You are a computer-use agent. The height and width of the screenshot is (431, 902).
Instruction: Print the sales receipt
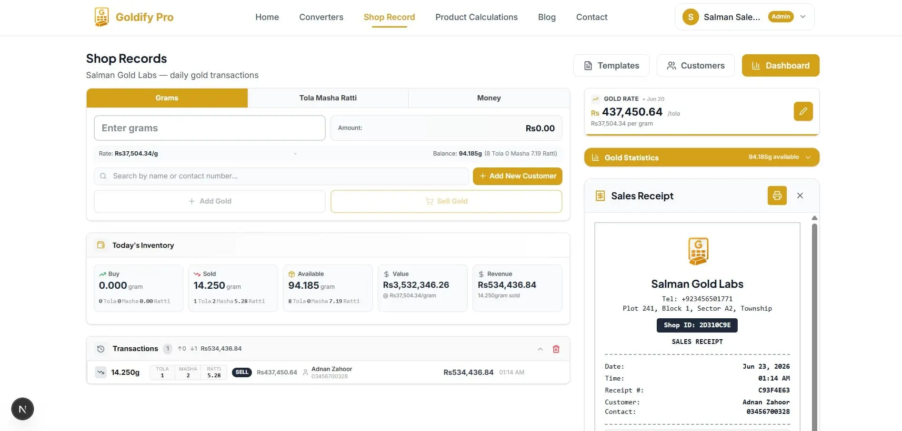[x=777, y=196]
